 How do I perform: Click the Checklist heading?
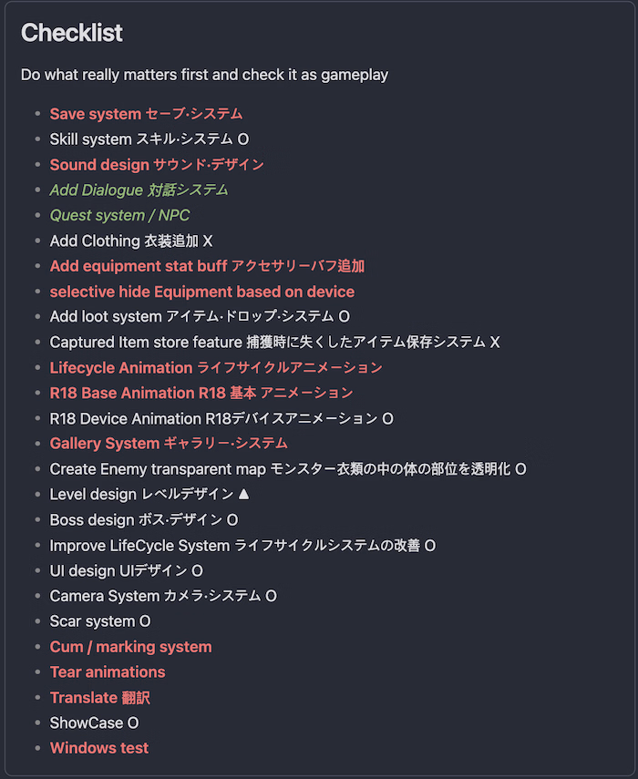pyautogui.click(x=71, y=33)
